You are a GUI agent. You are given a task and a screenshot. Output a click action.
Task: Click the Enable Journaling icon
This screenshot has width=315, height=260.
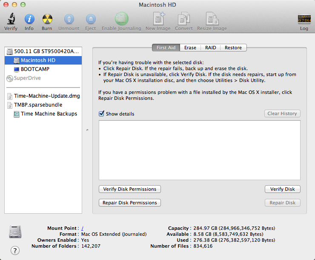(121, 19)
